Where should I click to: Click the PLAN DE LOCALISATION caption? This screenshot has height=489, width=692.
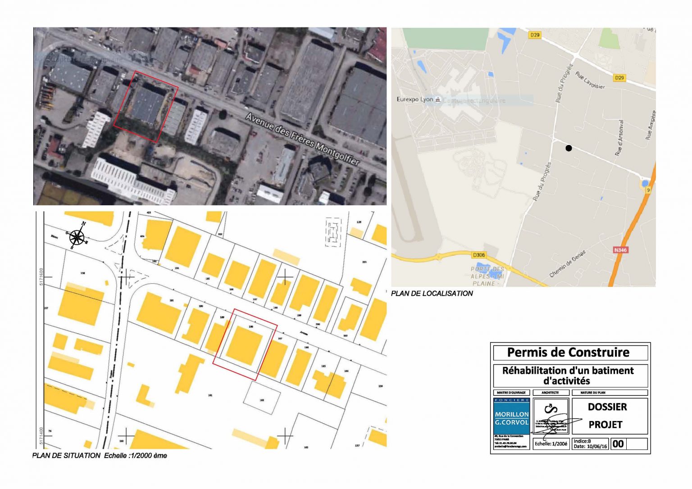[432, 294]
